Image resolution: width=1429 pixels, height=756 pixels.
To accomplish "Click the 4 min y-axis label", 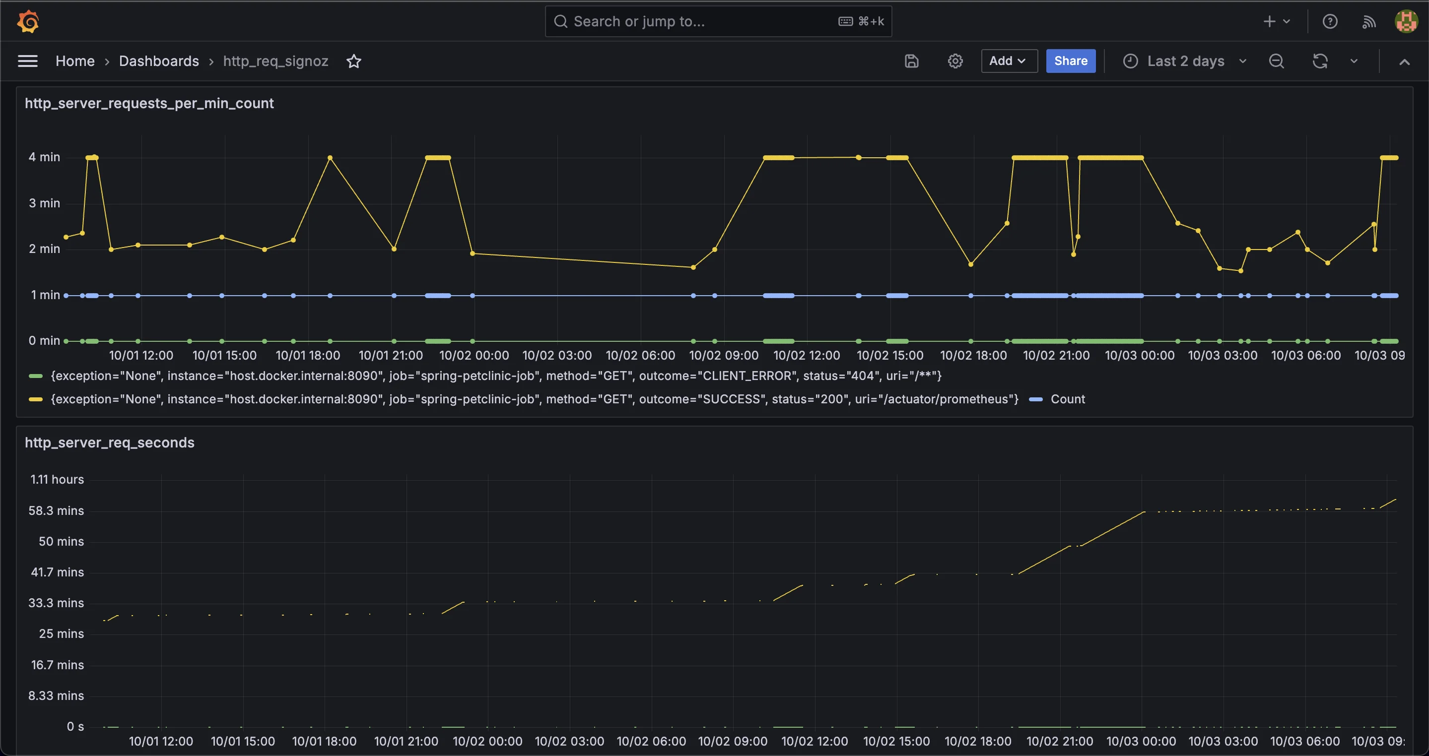I will point(44,157).
